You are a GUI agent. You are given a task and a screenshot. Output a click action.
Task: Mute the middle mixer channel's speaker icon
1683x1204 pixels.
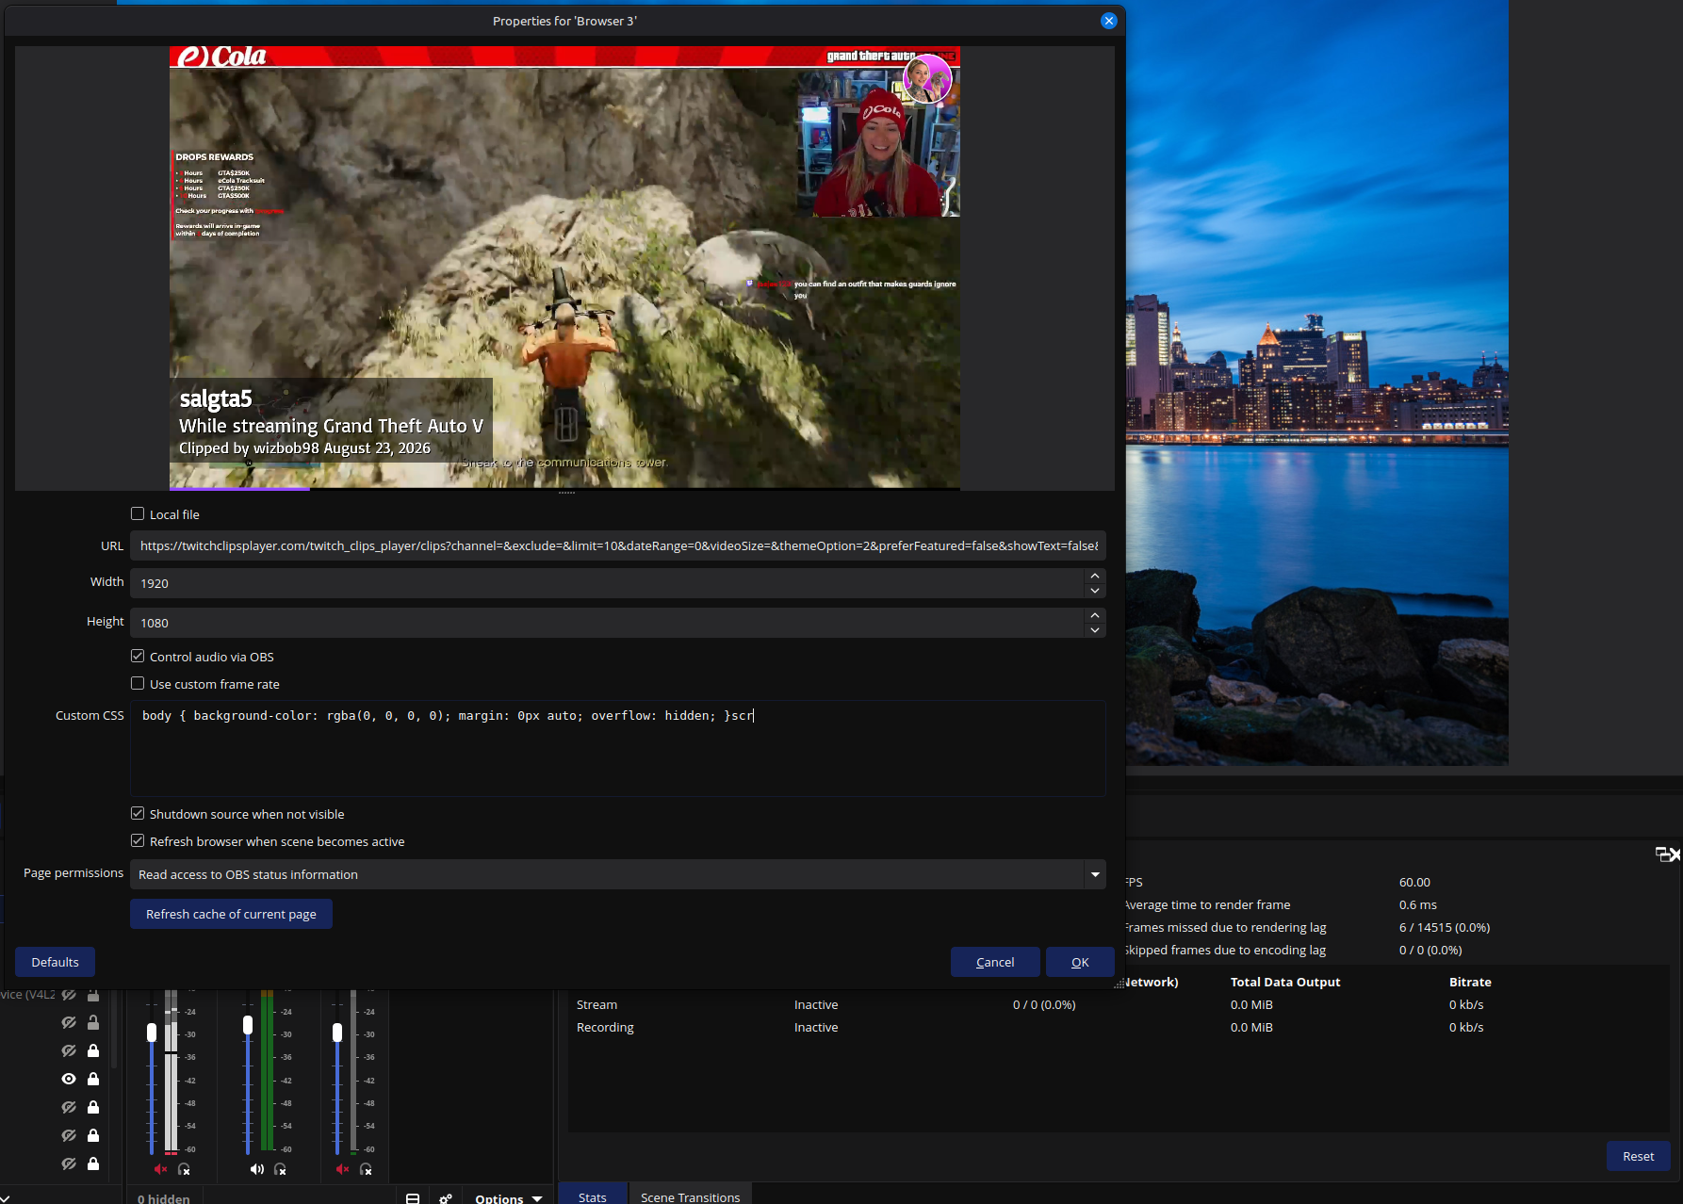256,1169
